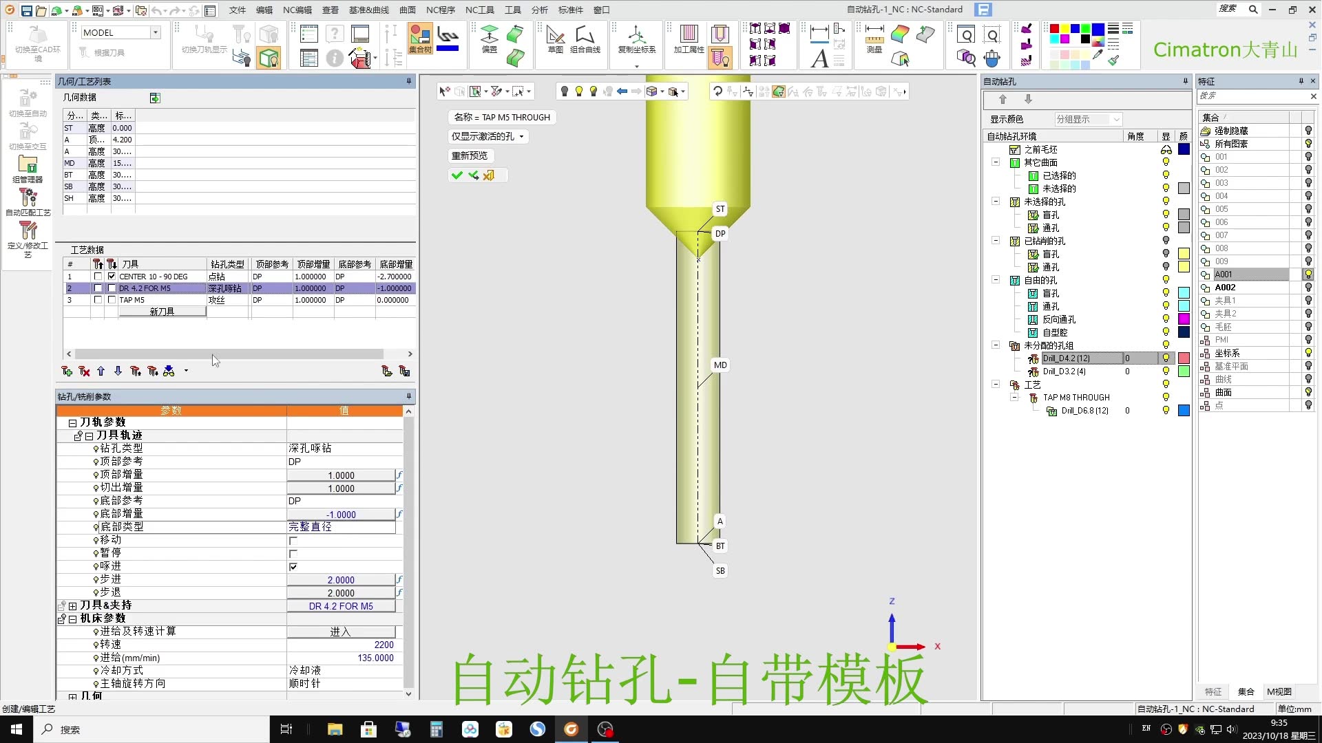
Task: Select 自动匹配工艺 in left sidebar
Action: point(28,202)
